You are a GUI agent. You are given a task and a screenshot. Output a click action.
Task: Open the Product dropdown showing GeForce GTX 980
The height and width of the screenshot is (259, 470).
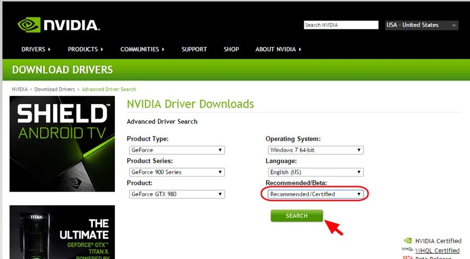[177, 194]
